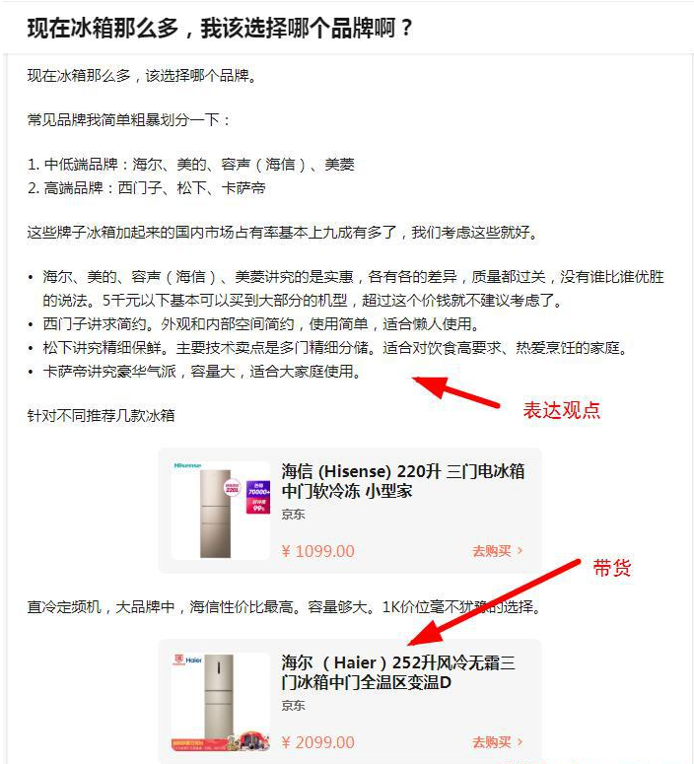
Task: Click the ¥1099.00 price of the Hisense fridge
Action: [317, 551]
